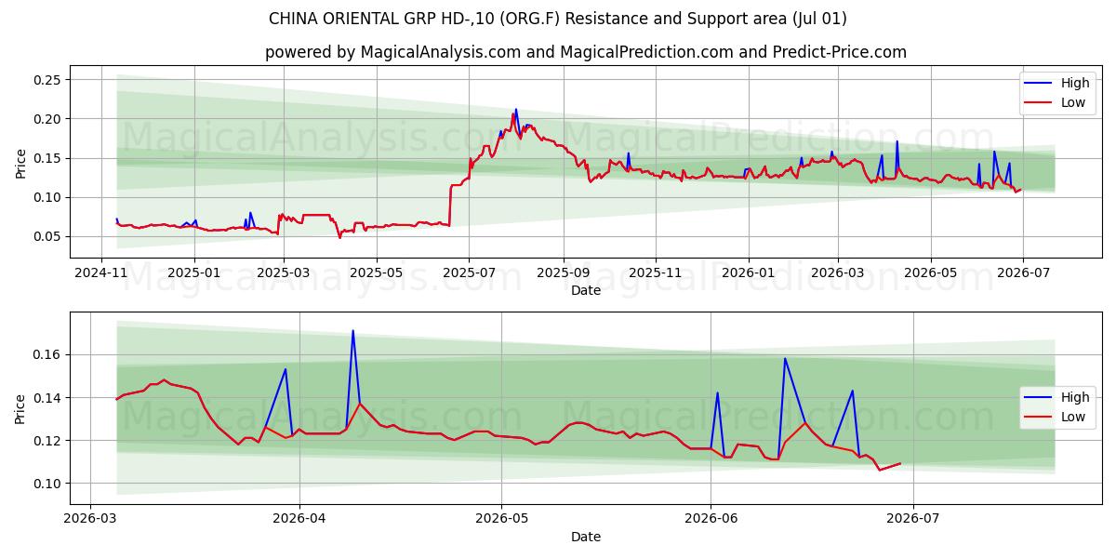1116x558 pixels.
Task: Click the '0.12' y-axis label on bottom chart
Action: (47, 440)
